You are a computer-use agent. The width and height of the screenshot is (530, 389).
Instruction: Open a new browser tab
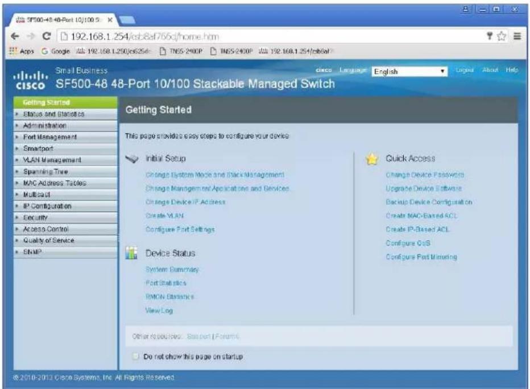point(127,20)
